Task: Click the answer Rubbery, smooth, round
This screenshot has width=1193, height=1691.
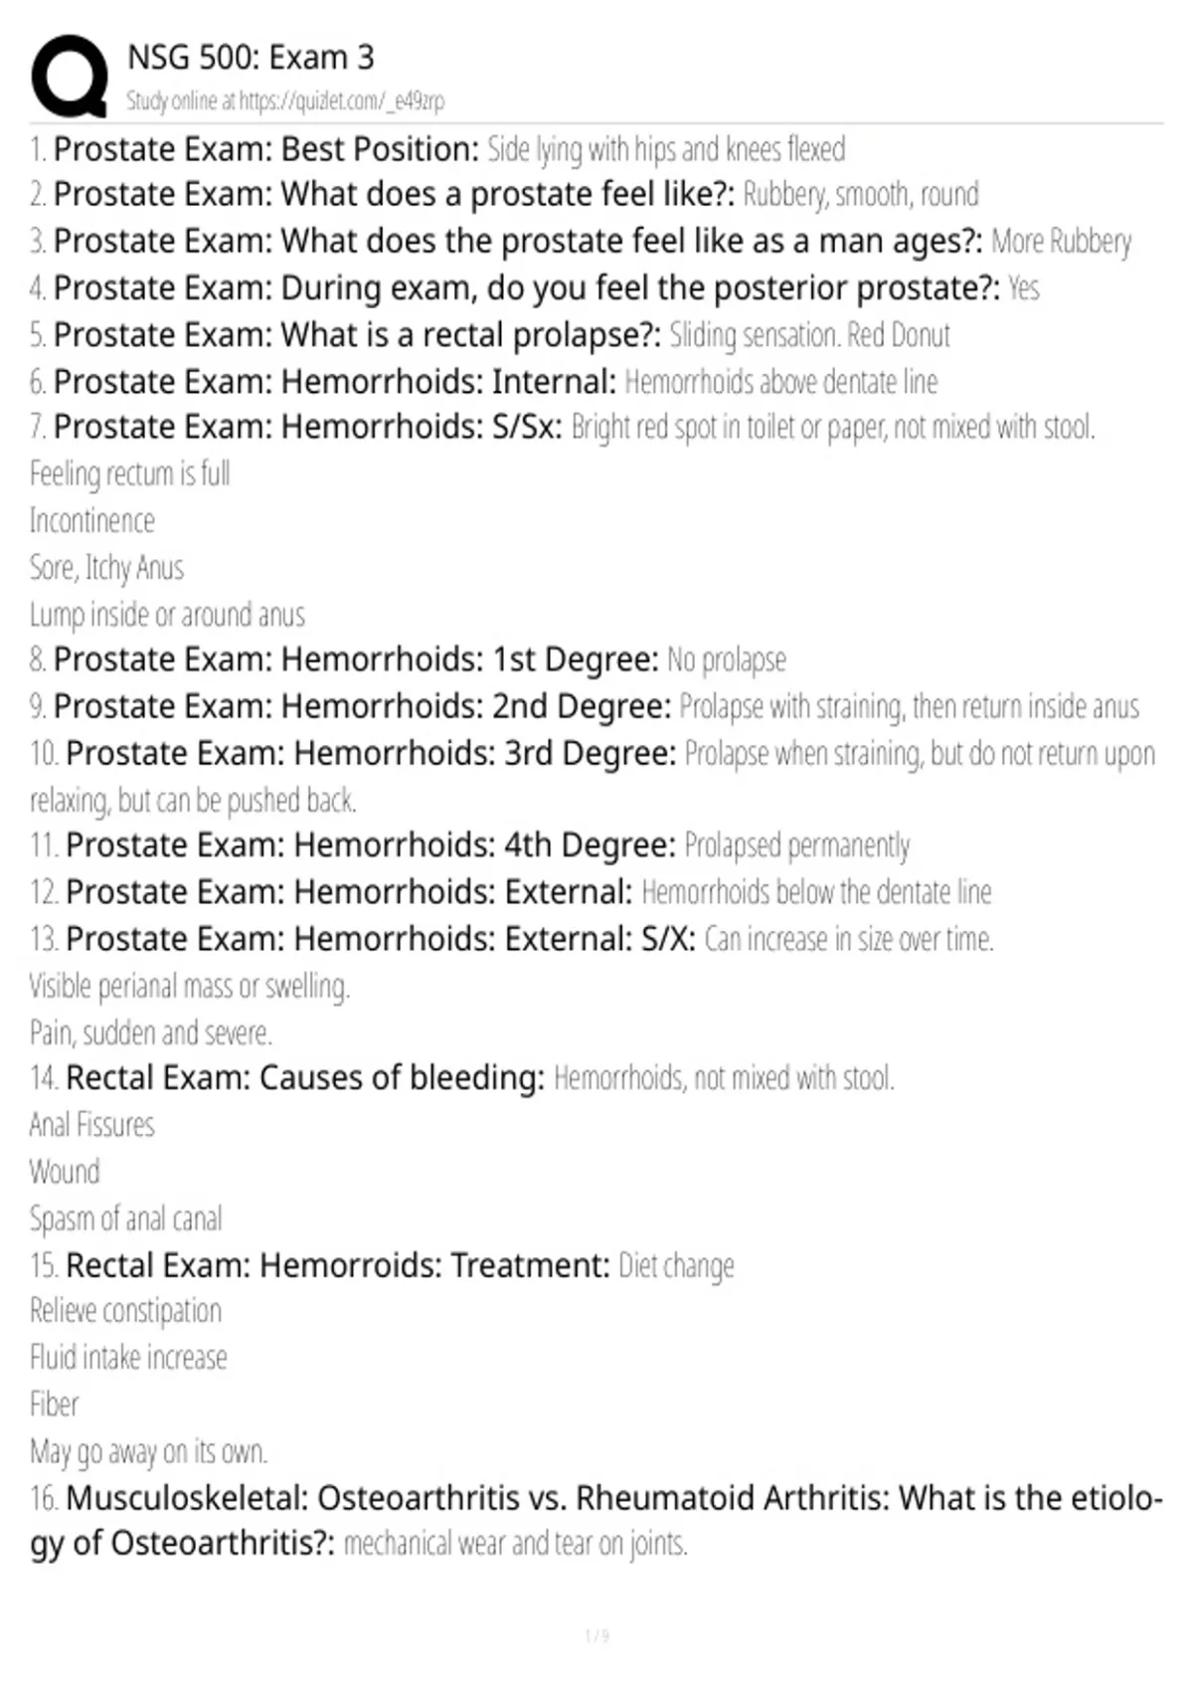Action: click(861, 194)
